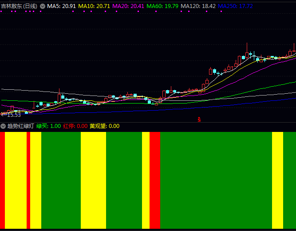Open the dropdown icon beside 吉林敖东 title
The height and width of the screenshot is (231, 296).
click(43, 6)
